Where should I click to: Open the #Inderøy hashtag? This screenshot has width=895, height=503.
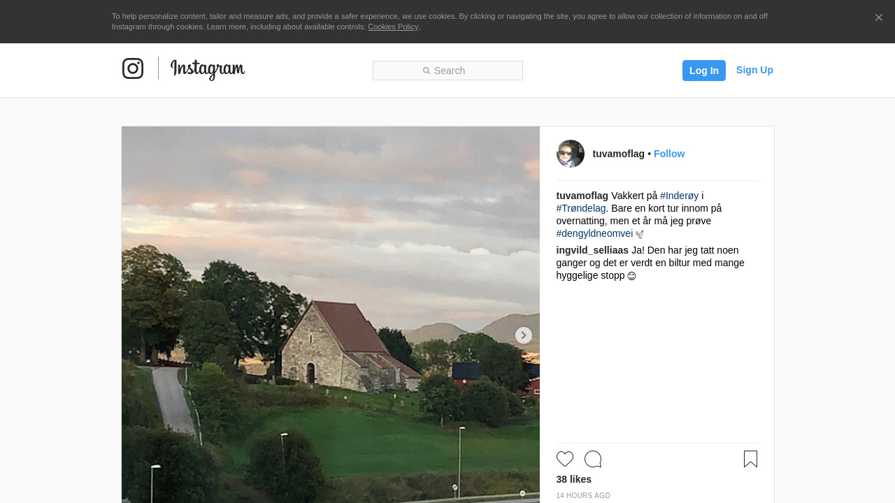tap(679, 196)
